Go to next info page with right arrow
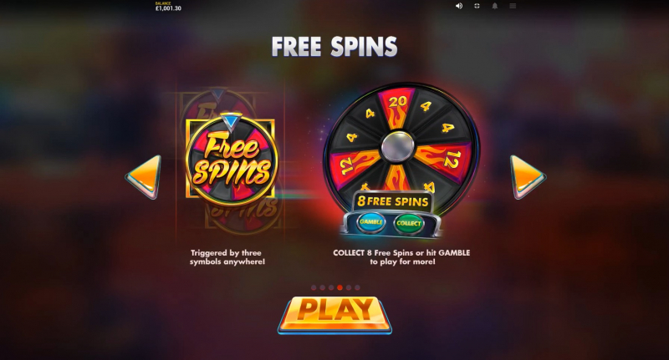 (528, 177)
